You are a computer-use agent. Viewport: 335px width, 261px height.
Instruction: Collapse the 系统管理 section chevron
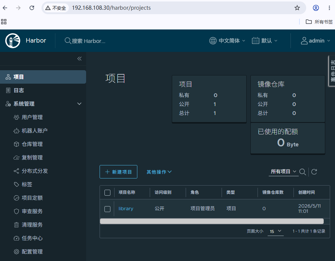[x=79, y=104]
